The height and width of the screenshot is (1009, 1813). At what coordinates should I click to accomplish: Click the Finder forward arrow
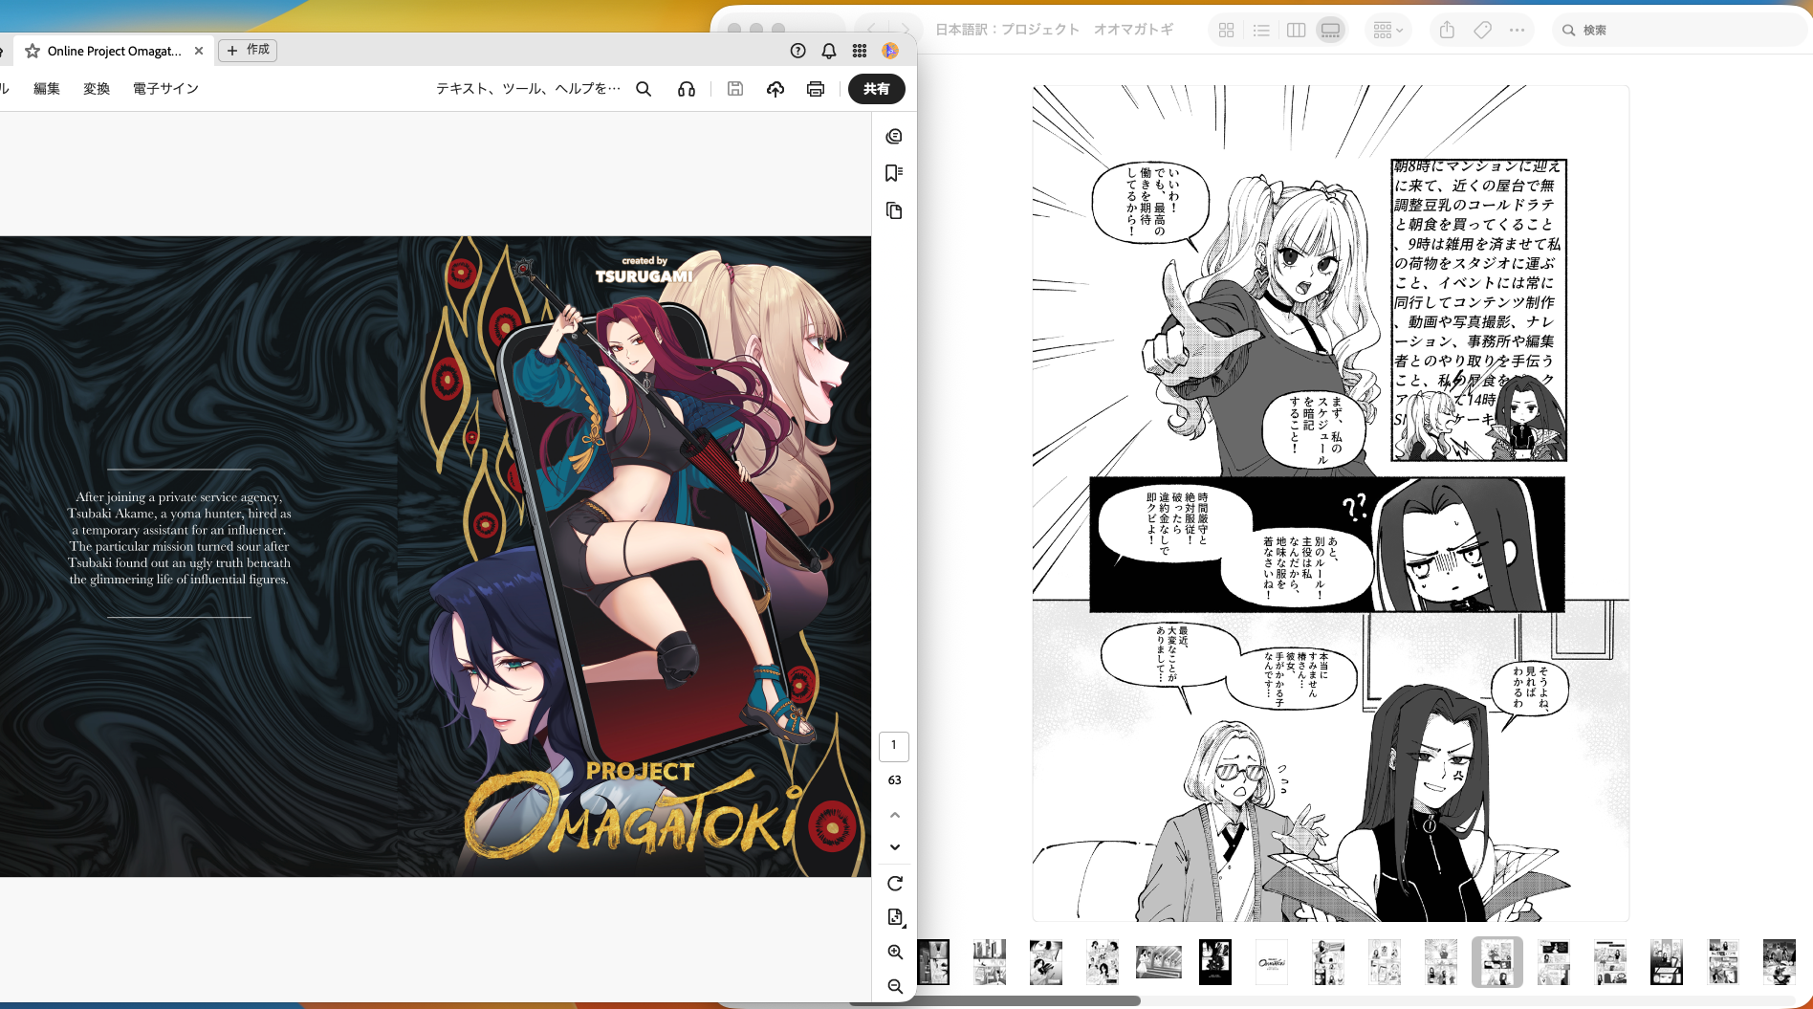(906, 30)
